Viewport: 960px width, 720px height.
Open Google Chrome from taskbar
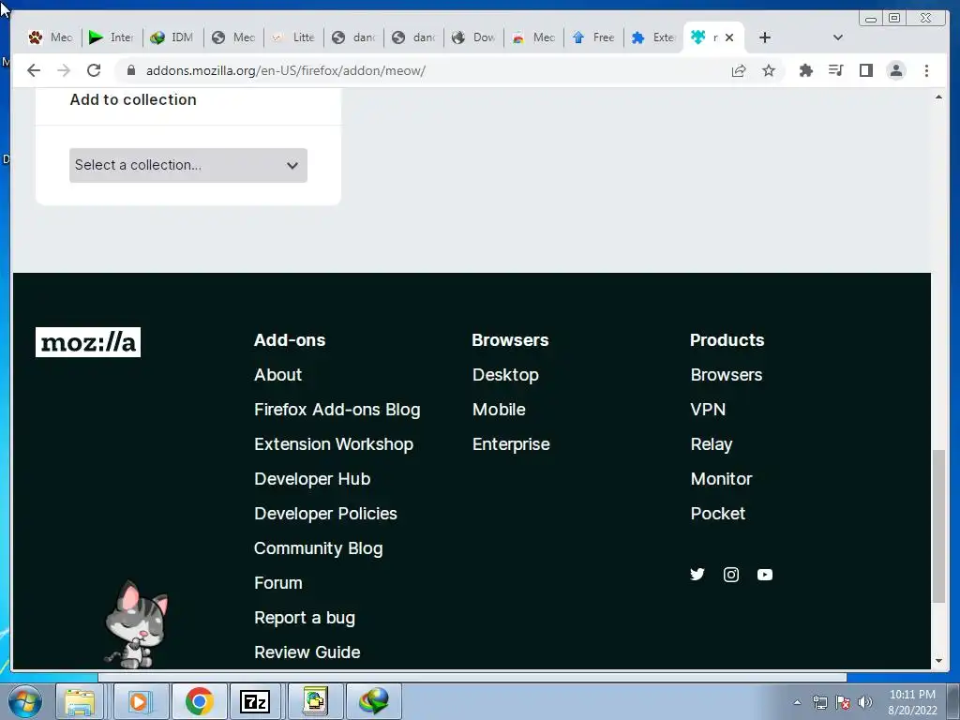tap(199, 701)
